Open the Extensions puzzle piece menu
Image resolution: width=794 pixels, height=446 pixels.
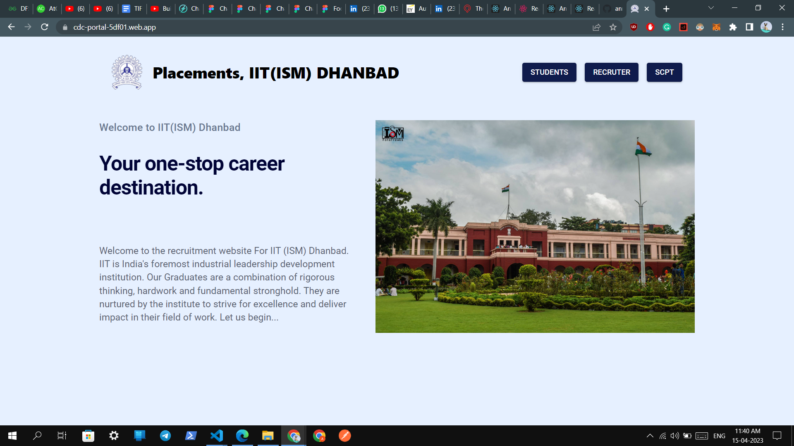(x=733, y=27)
